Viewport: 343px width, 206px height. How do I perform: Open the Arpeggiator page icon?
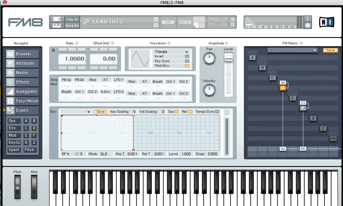click(10, 91)
